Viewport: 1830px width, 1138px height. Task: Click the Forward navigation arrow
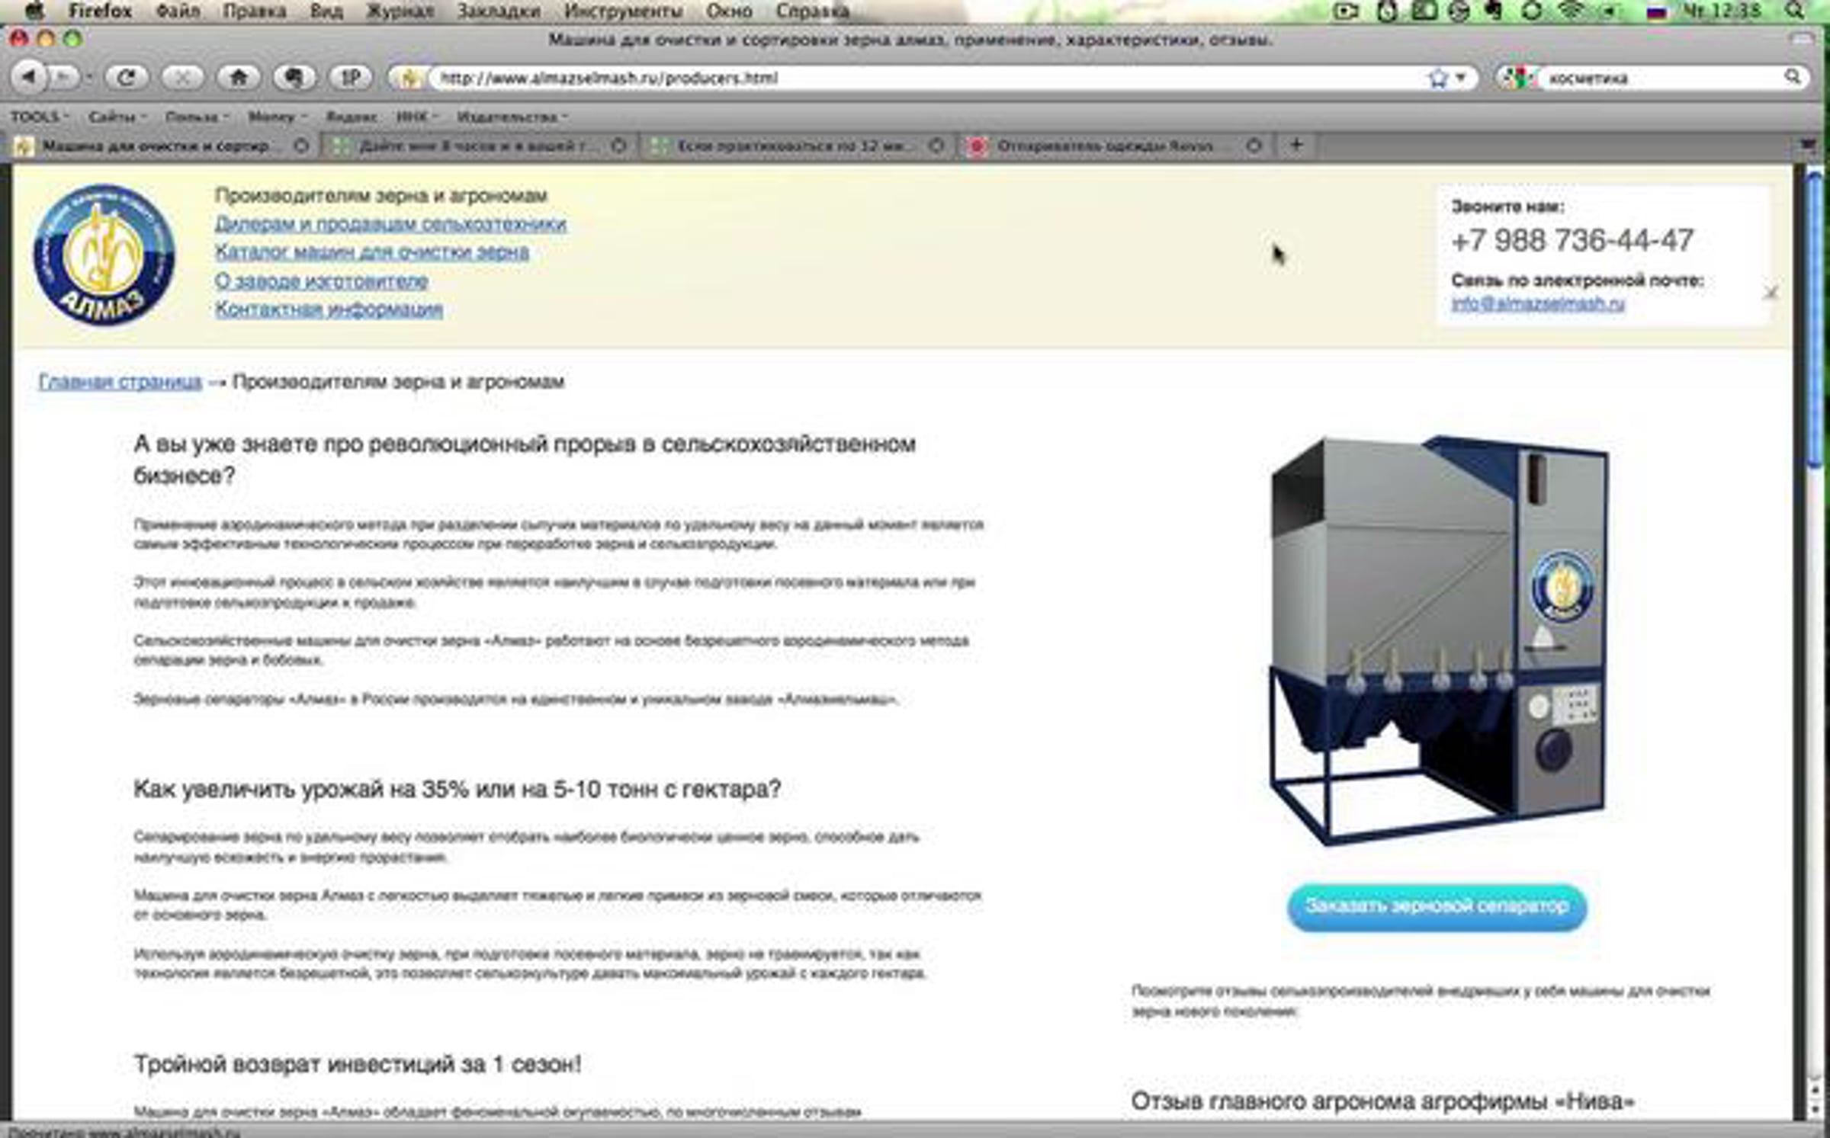[63, 77]
